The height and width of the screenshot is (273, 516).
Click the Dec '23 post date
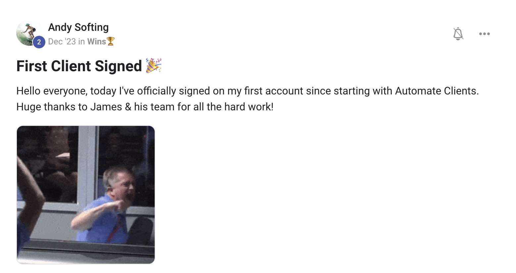62,41
